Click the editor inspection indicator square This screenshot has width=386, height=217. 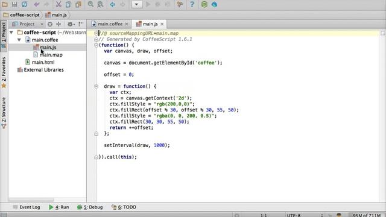[x=382, y=33]
